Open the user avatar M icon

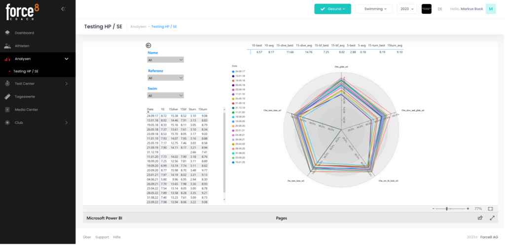tap(490, 9)
